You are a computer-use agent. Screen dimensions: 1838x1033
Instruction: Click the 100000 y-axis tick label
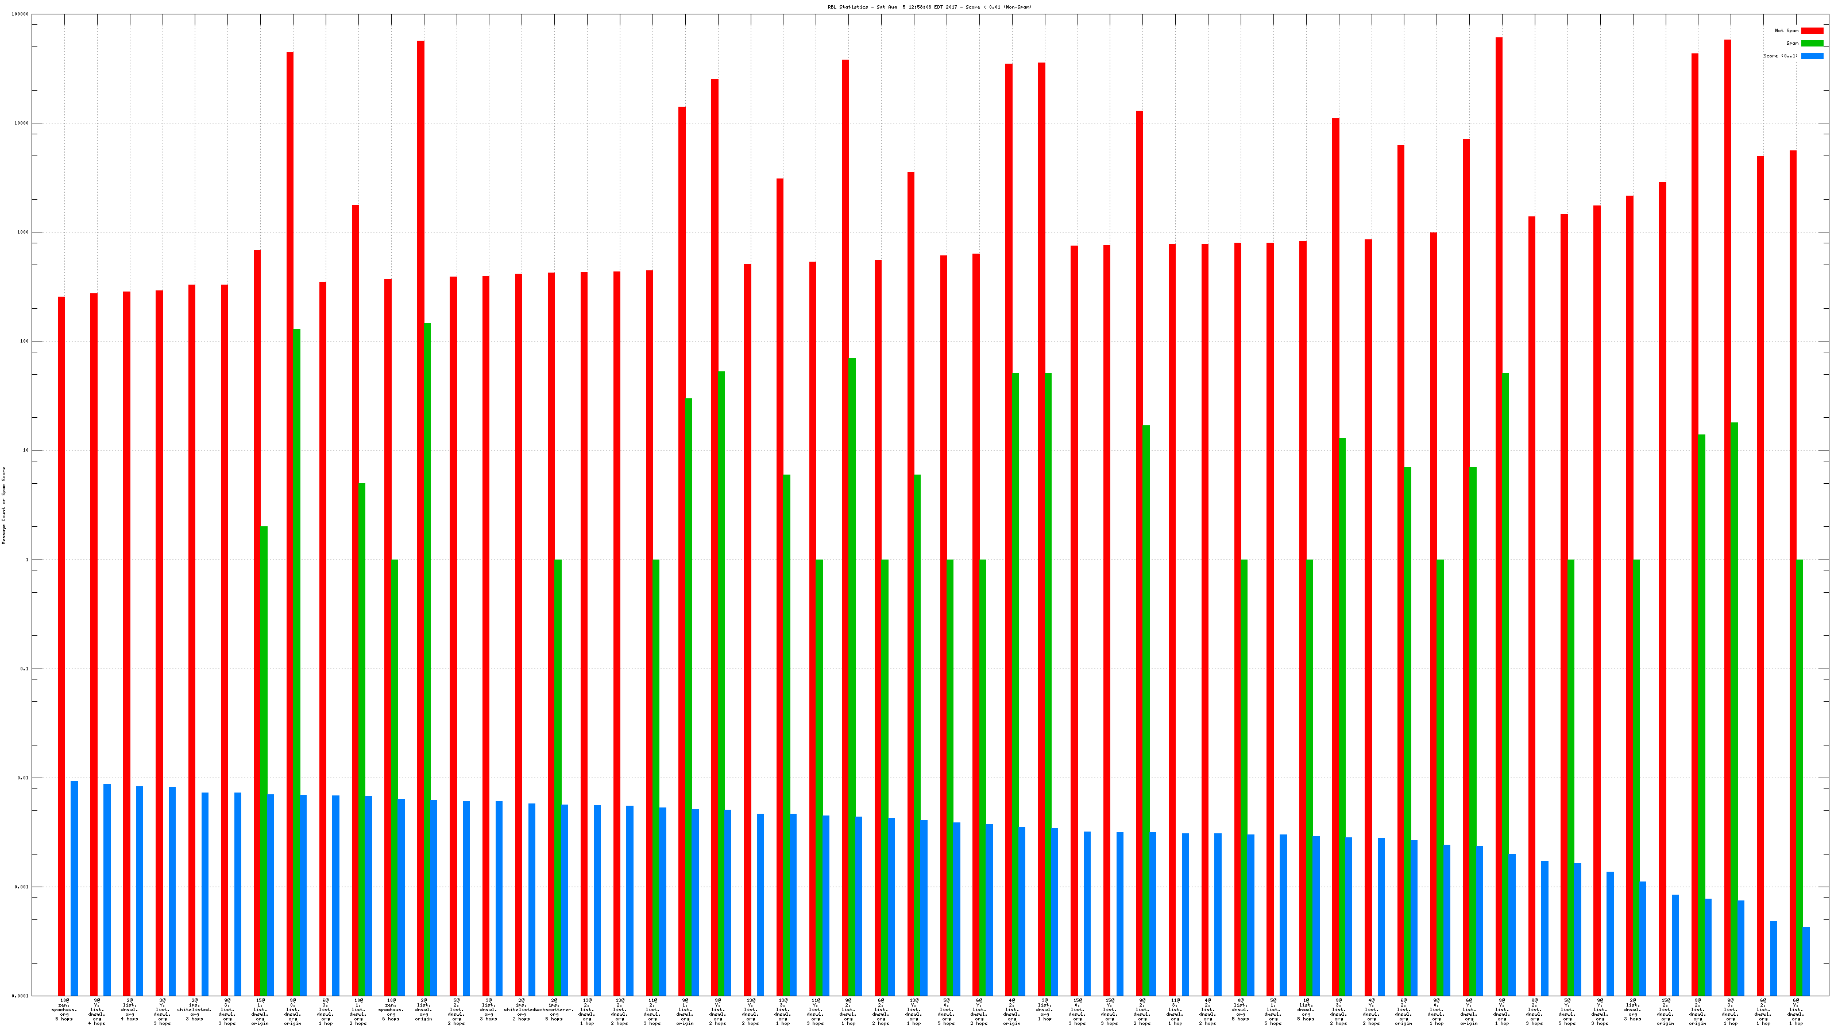(20, 14)
